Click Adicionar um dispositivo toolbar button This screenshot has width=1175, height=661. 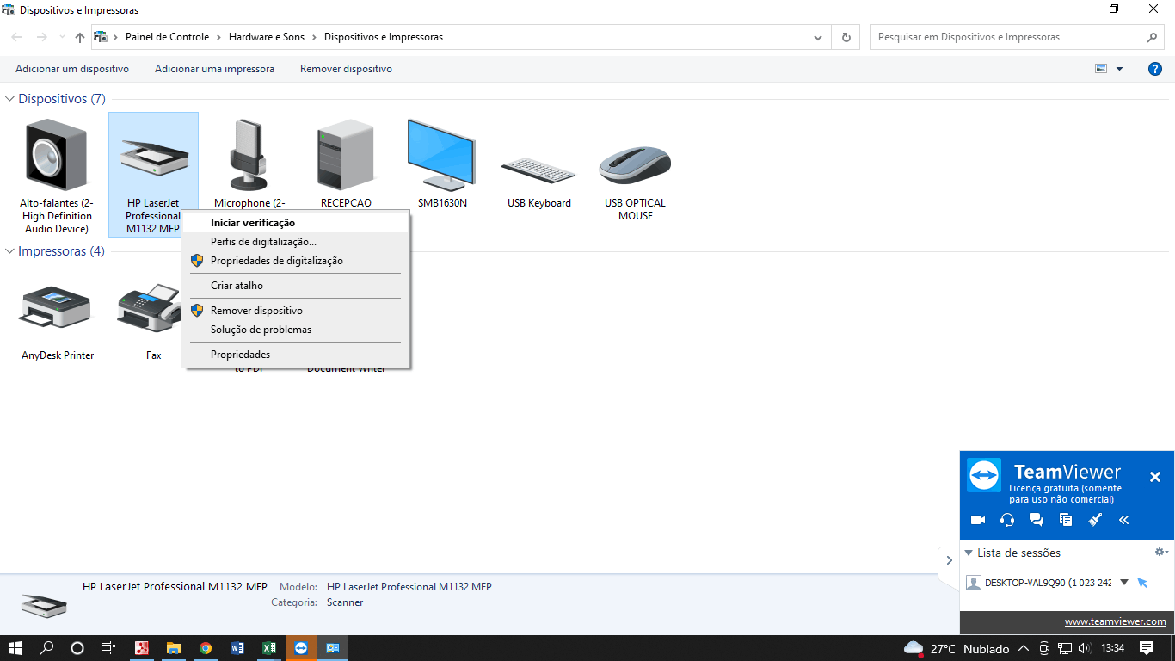72,69
